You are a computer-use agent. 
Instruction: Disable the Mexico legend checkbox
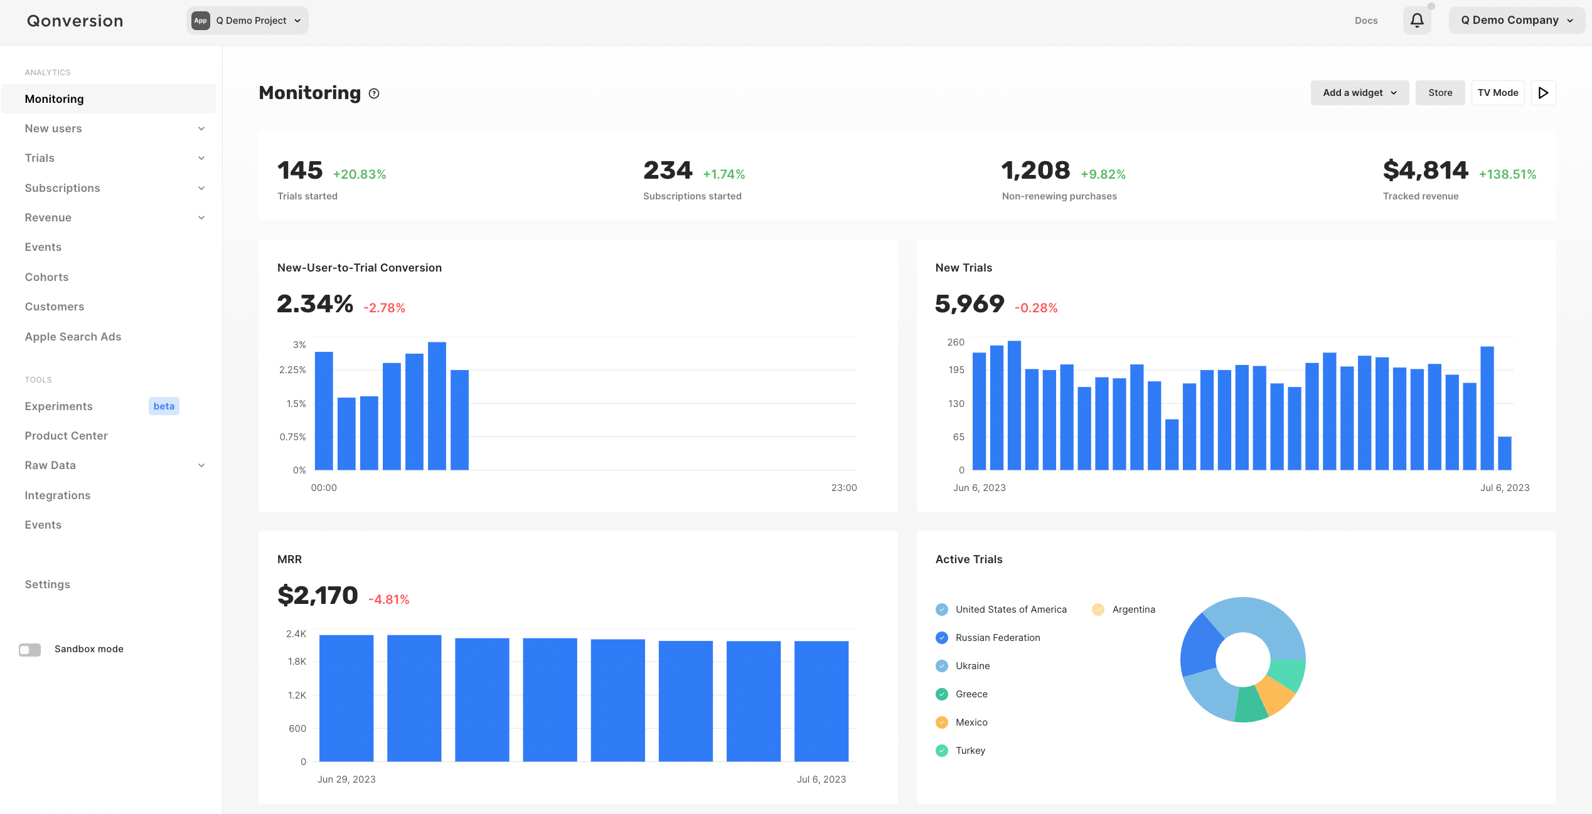(941, 722)
